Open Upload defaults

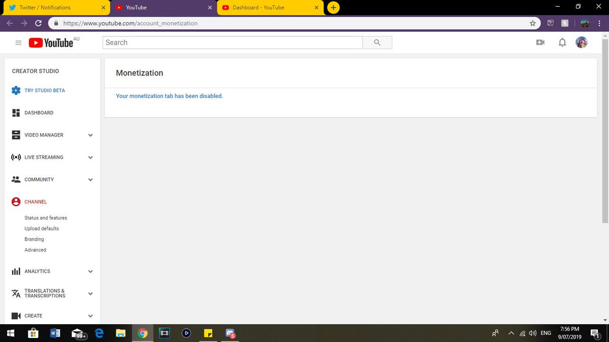pyautogui.click(x=42, y=229)
